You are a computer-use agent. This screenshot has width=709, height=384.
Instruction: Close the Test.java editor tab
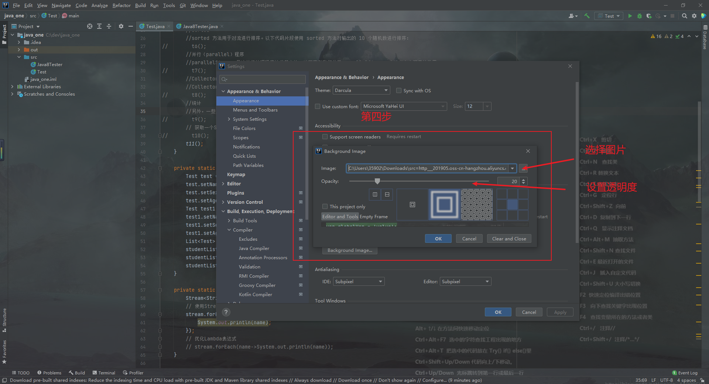click(x=169, y=26)
